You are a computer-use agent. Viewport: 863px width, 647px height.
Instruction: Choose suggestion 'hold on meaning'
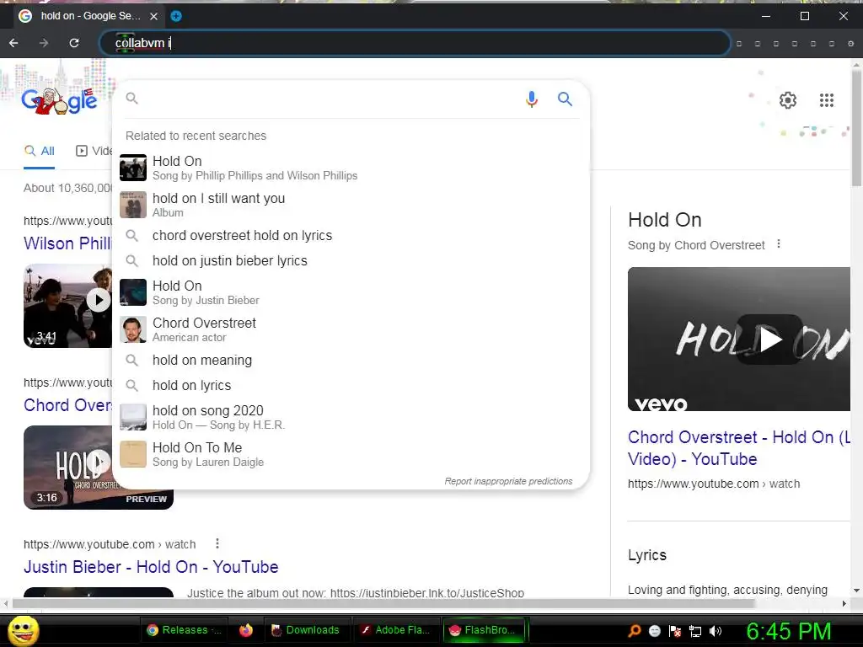(351, 361)
